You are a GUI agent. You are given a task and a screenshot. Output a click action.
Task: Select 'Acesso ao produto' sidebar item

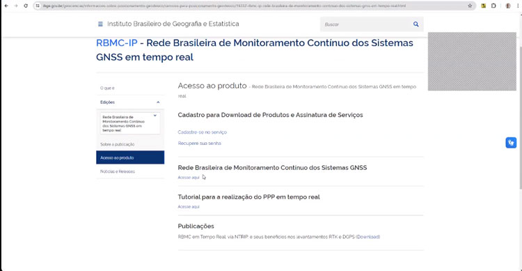click(130, 157)
